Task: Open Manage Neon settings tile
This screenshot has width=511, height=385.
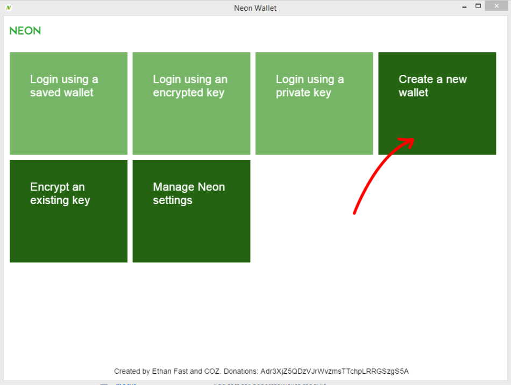Action: pyautogui.click(x=191, y=211)
